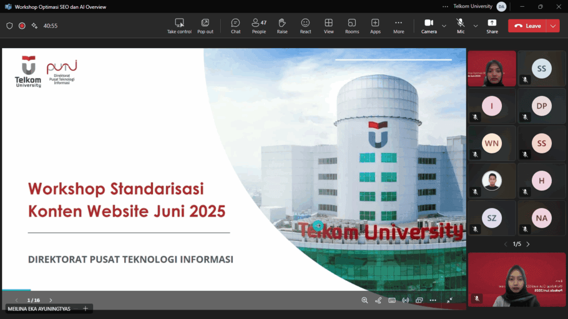
Task: Unmute the Mic
Action: [x=460, y=26]
